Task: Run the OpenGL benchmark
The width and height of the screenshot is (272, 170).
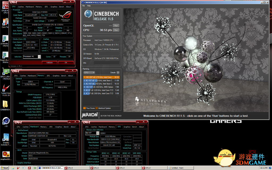Action: [116, 25]
